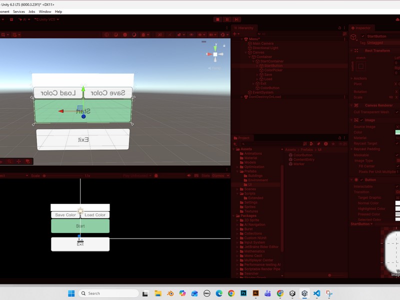The width and height of the screenshot is (400, 300).
Task: Select ColorPicker in Hierarchy
Action: point(273,70)
